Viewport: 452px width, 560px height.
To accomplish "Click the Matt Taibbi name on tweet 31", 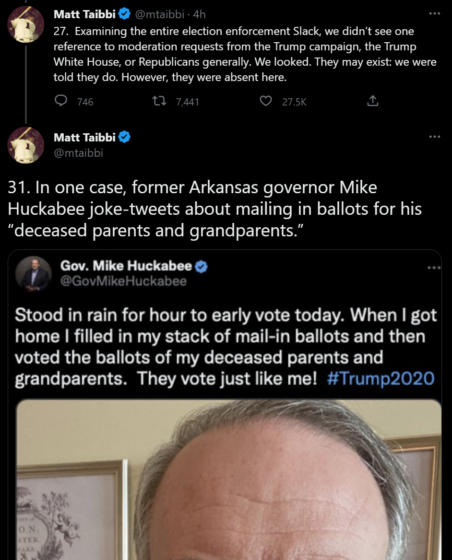I will coord(85,137).
